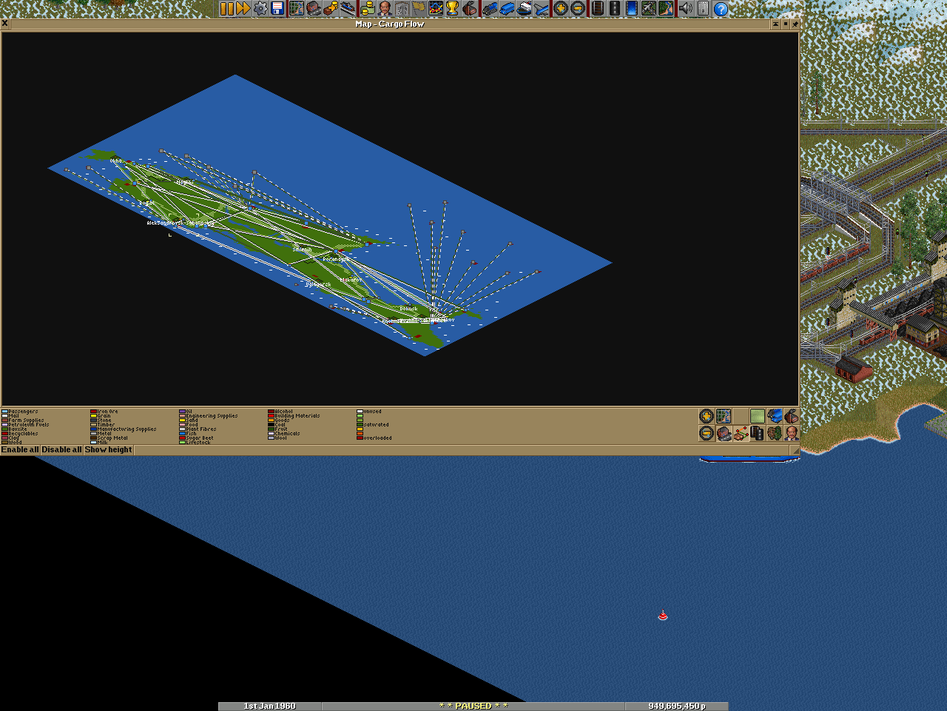Open the news and messages icon
This screenshot has width=947, height=711.
click(x=703, y=9)
